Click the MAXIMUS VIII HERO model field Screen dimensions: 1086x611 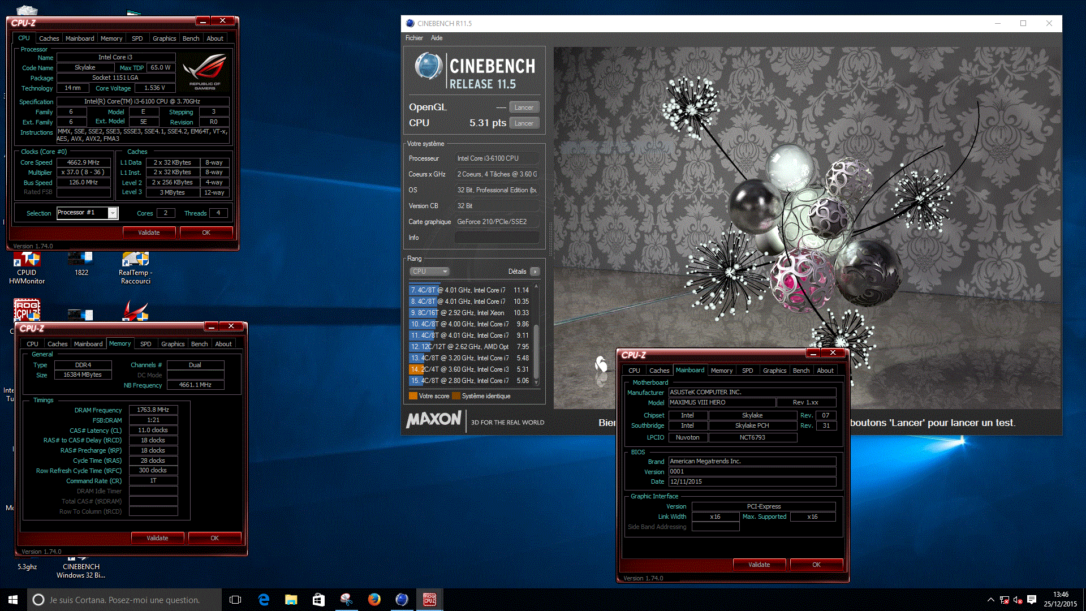click(x=722, y=403)
